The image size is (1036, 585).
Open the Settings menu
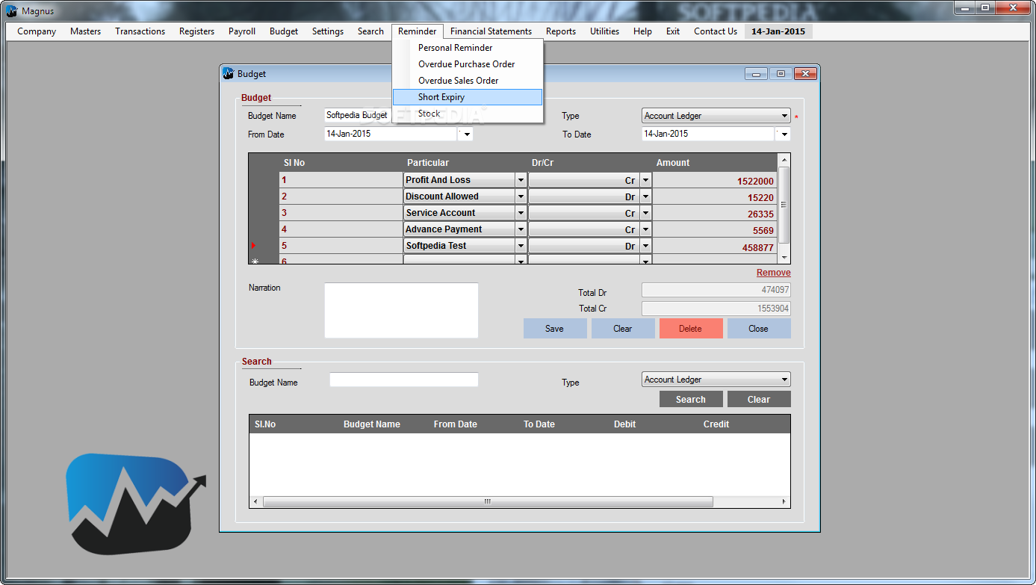point(328,31)
